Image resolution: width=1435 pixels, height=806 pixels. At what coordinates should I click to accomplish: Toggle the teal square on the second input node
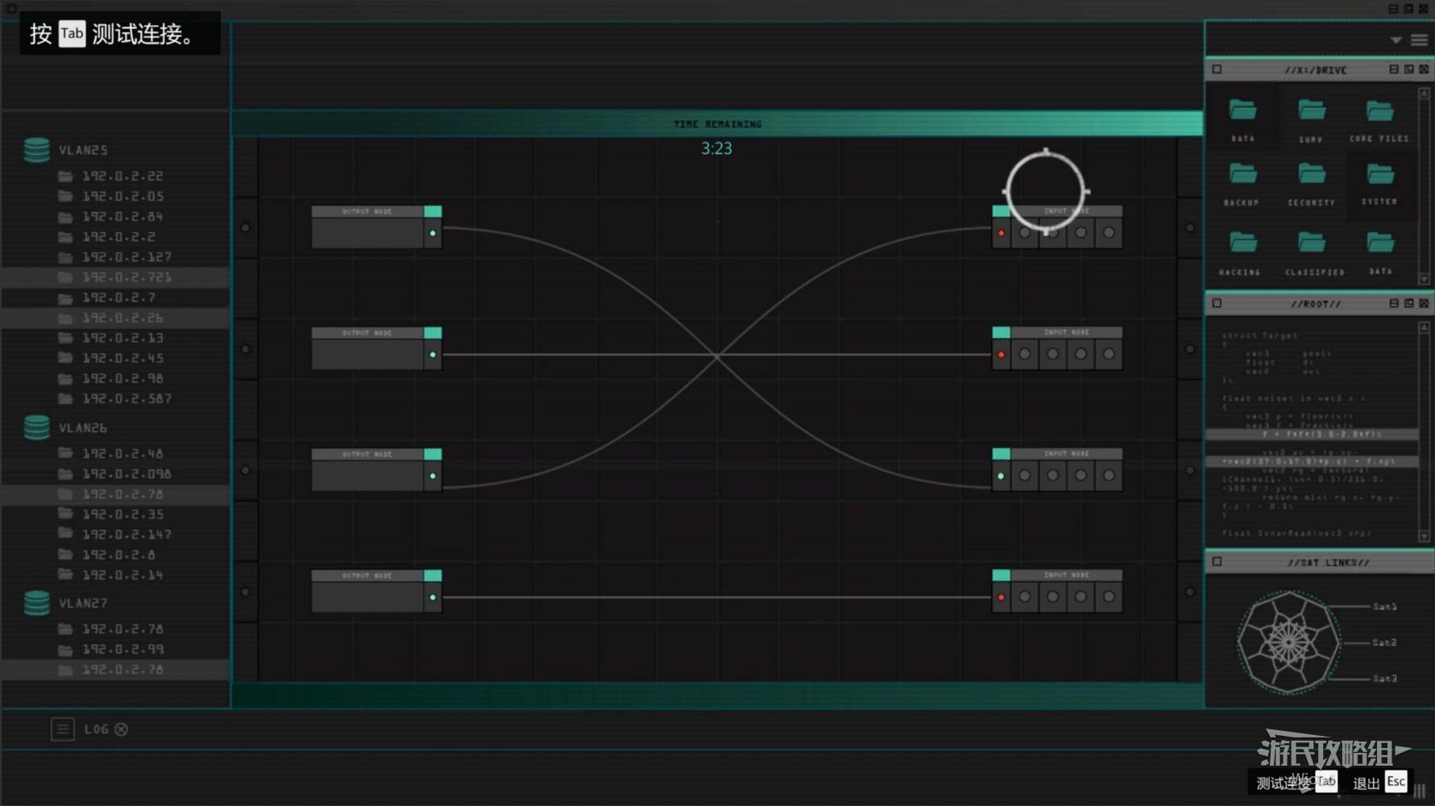(1001, 332)
